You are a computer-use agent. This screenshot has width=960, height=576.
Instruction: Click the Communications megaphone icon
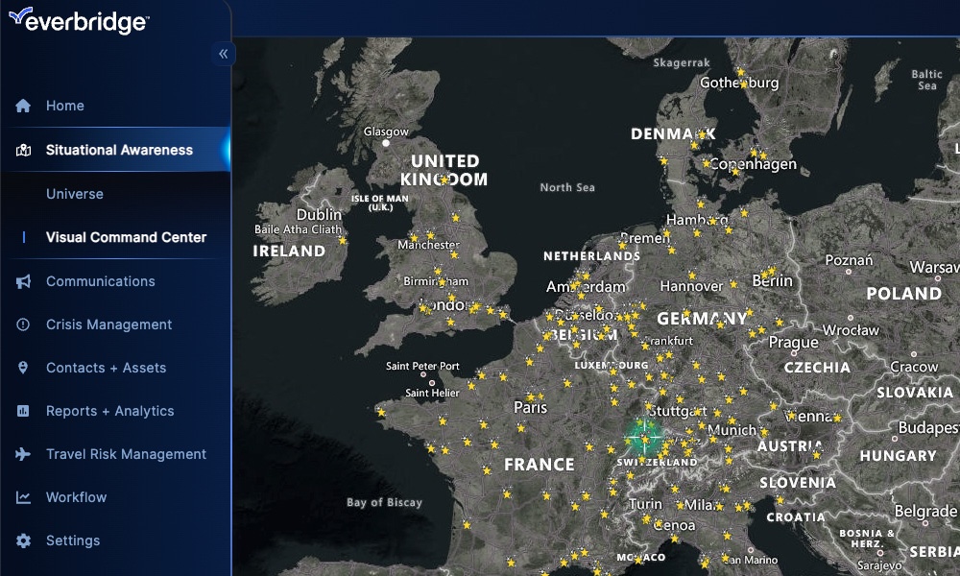[23, 281]
